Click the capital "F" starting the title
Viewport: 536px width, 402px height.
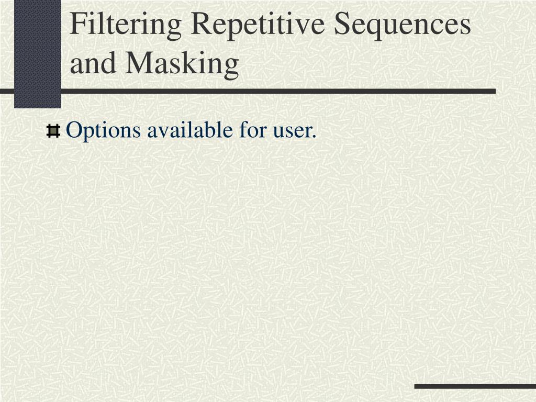tap(78, 23)
